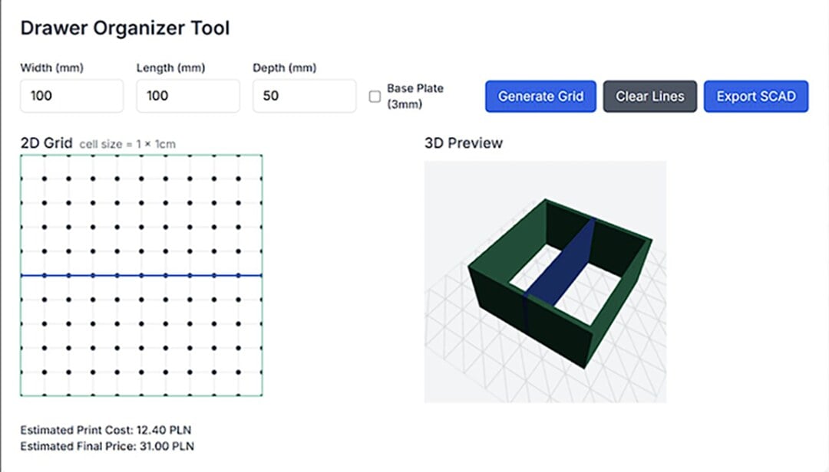This screenshot has width=829, height=472.
Task: Export the design with Export SCAD
Action: (755, 97)
